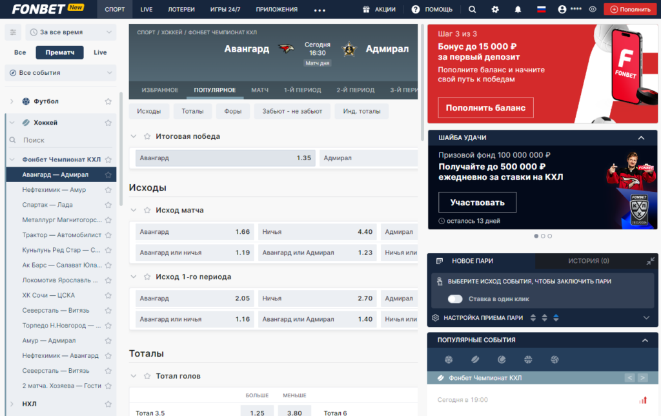Toggle balance visibility eye icon
The width and height of the screenshot is (661, 416).
593,9
